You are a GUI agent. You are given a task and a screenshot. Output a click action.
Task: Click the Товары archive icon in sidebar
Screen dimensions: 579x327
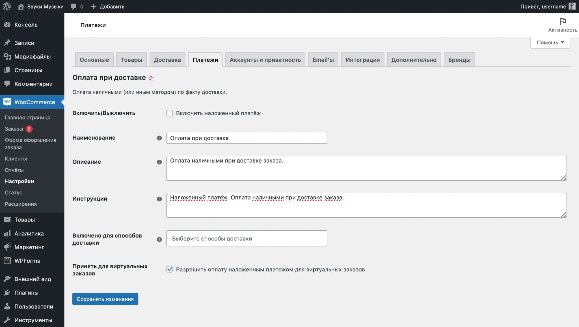[x=7, y=220]
